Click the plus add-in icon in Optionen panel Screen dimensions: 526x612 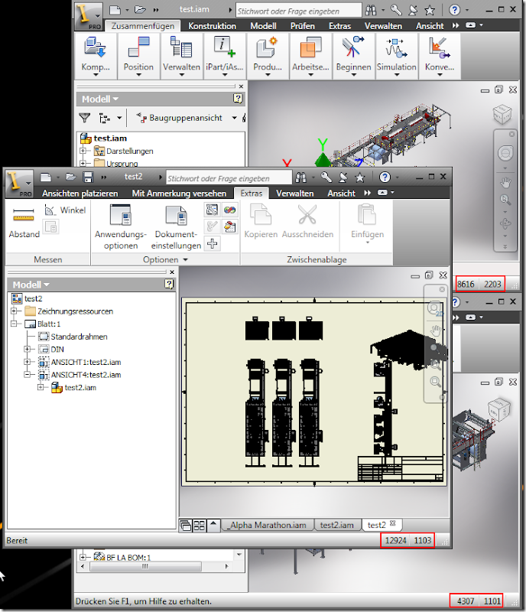(x=212, y=243)
